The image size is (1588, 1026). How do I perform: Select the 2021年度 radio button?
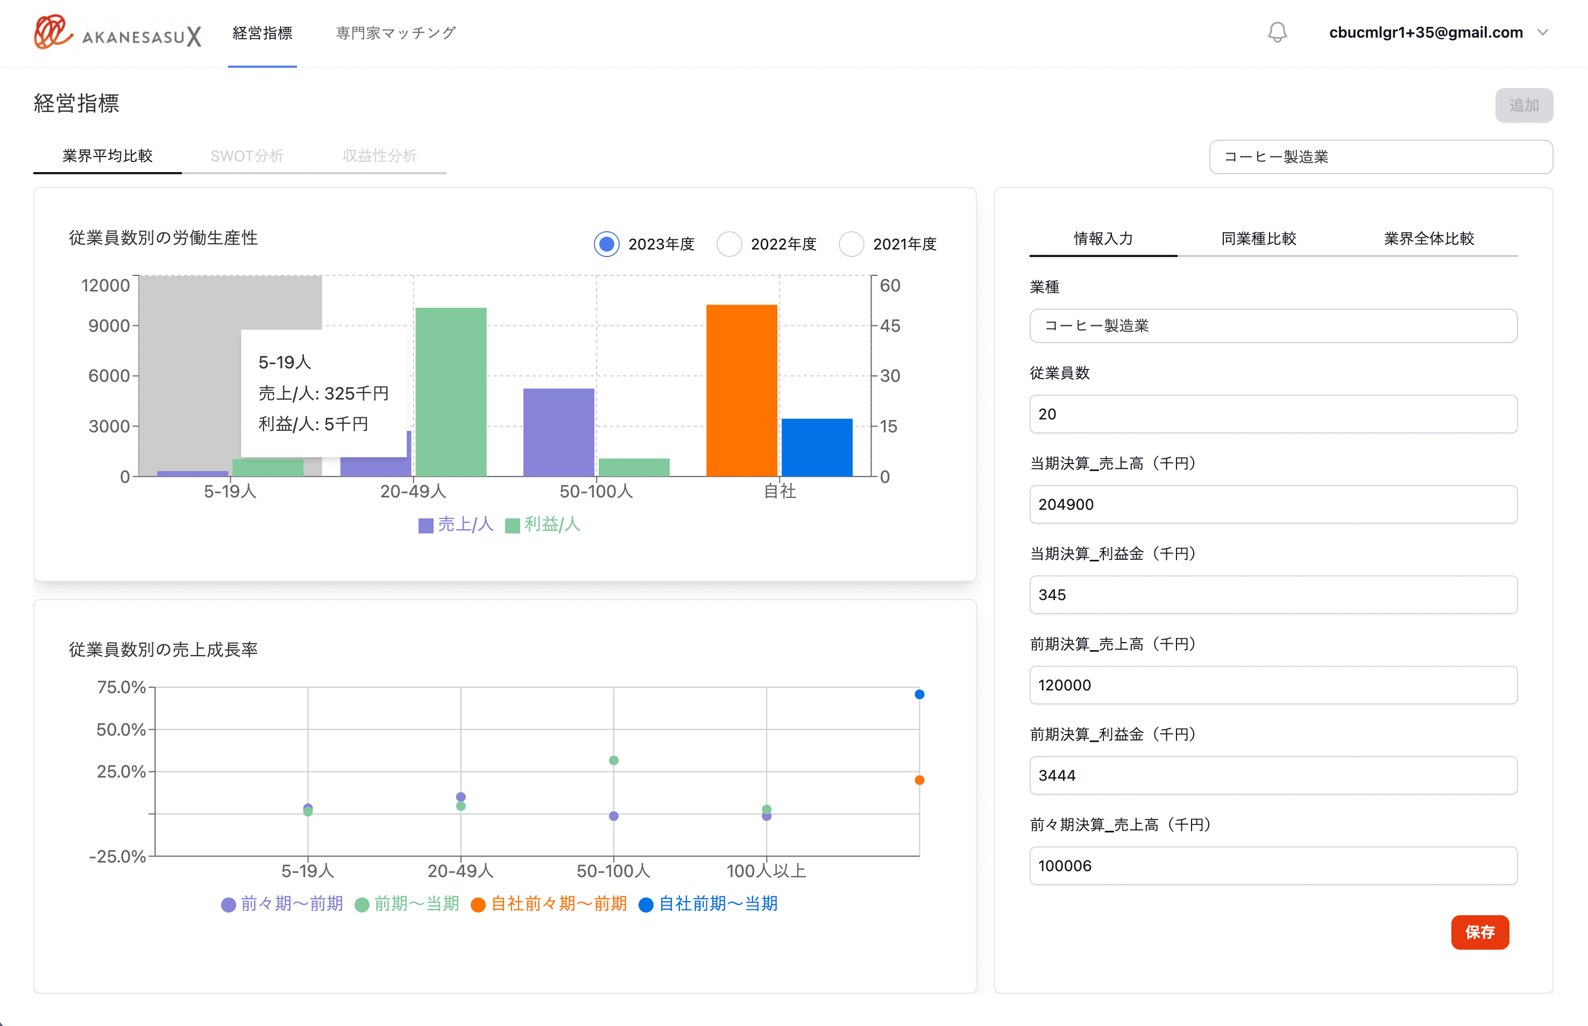tap(851, 244)
